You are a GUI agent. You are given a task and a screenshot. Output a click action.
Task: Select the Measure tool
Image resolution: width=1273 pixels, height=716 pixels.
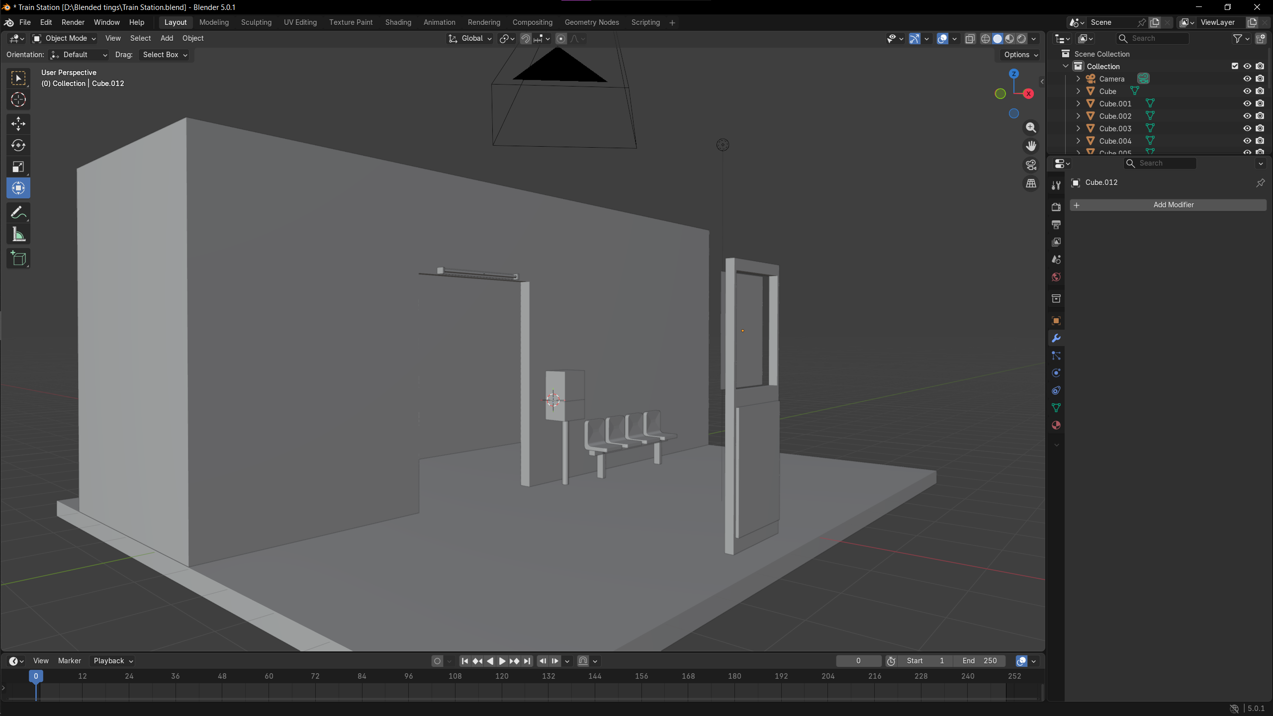[18, 235]
